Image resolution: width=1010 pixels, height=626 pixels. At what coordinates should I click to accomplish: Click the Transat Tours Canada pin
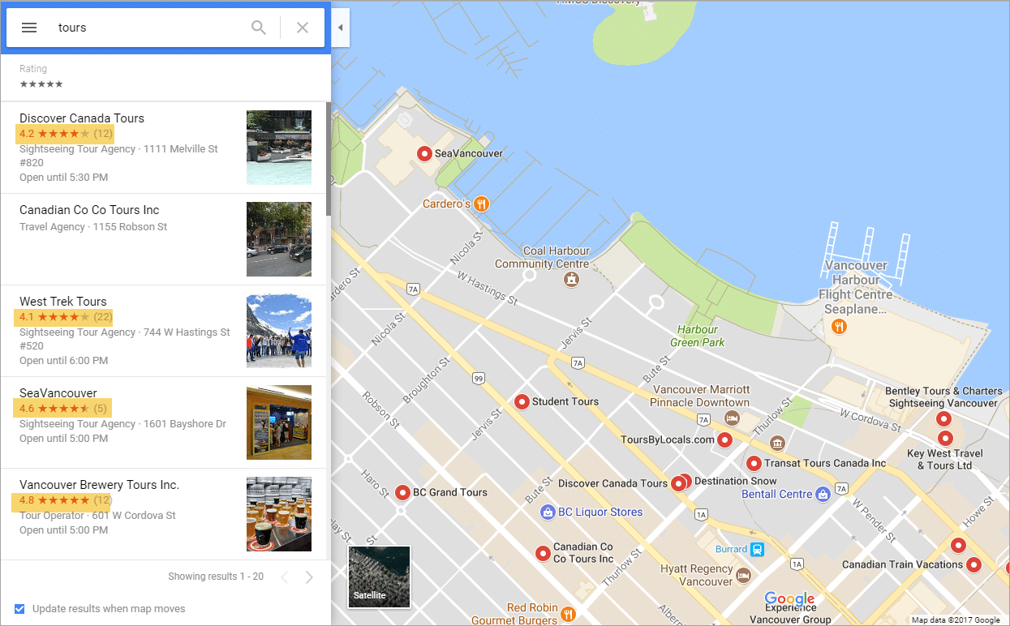coord(754,464)
